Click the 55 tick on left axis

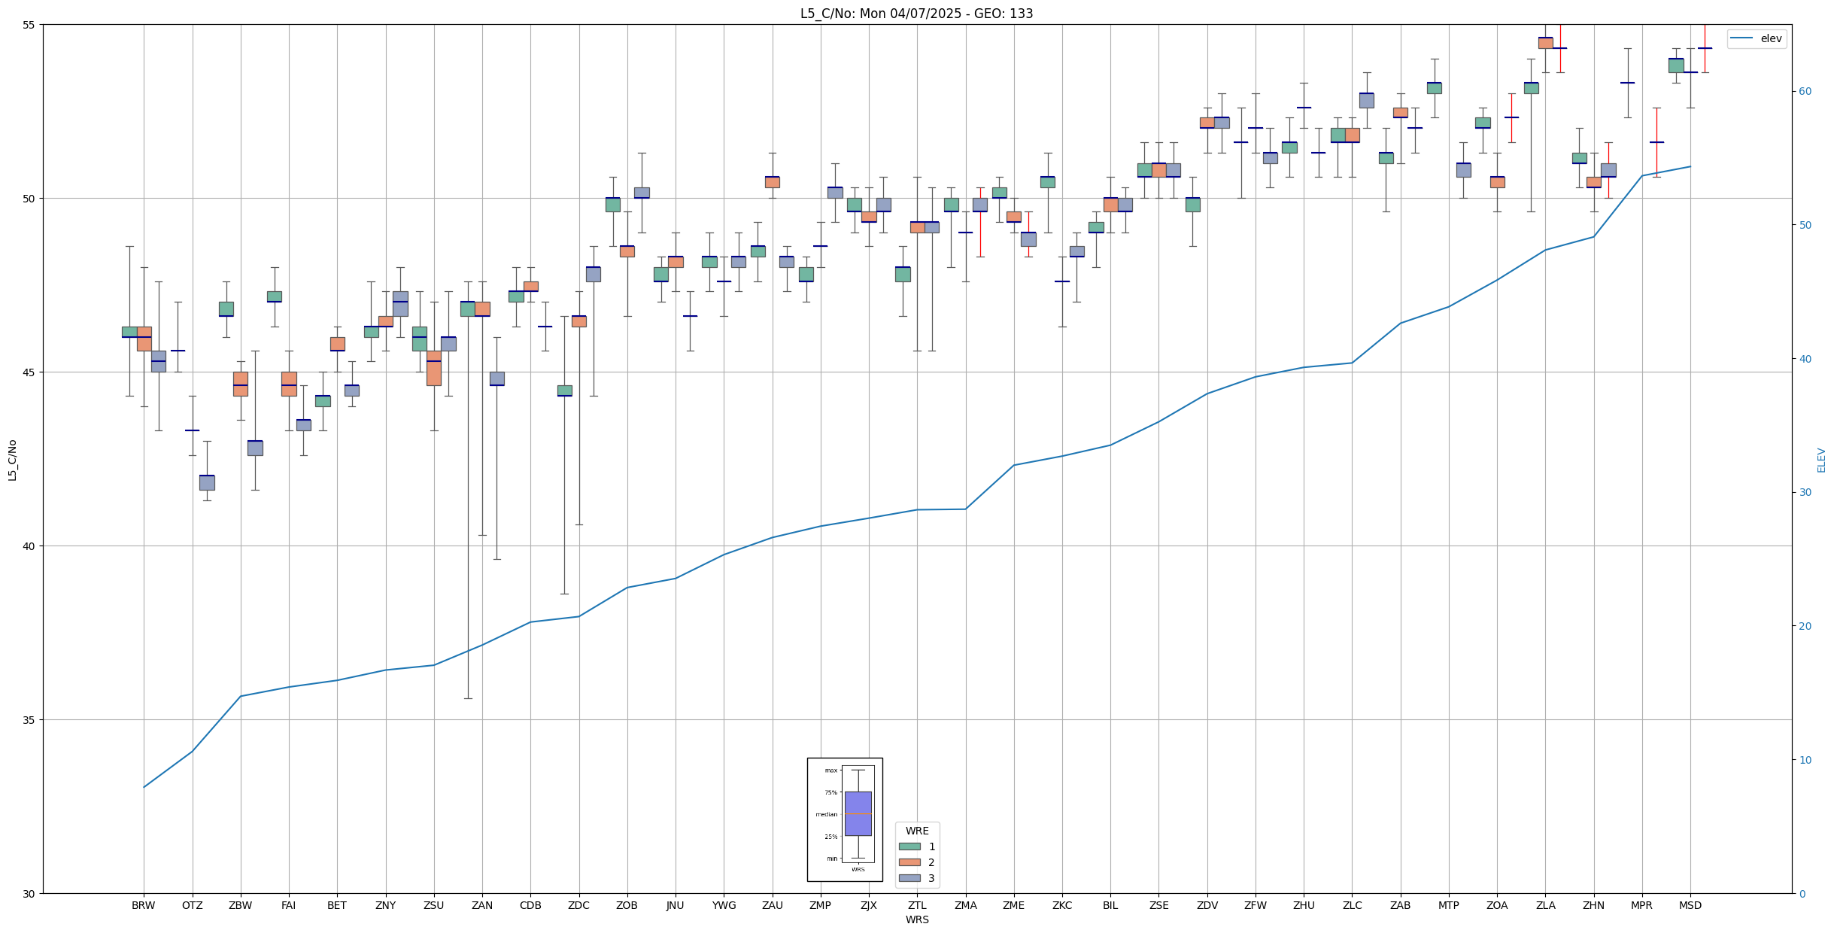coord(30,25)
